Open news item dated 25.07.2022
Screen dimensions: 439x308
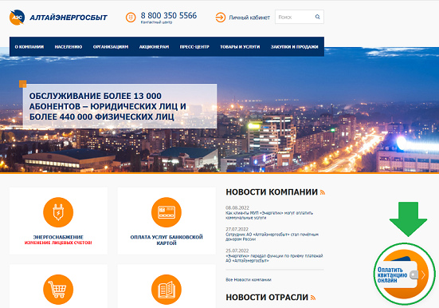coord(274,258)
